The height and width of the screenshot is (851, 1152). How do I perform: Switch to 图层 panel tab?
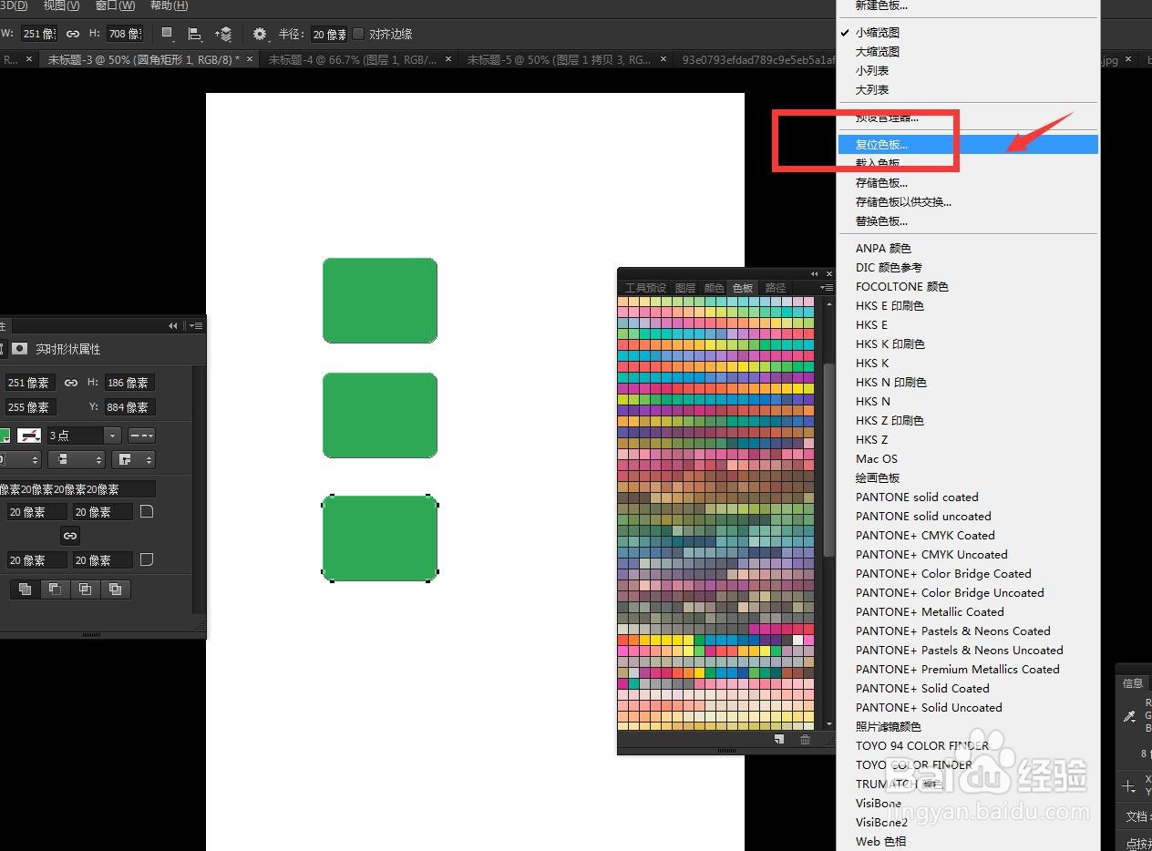685,288
